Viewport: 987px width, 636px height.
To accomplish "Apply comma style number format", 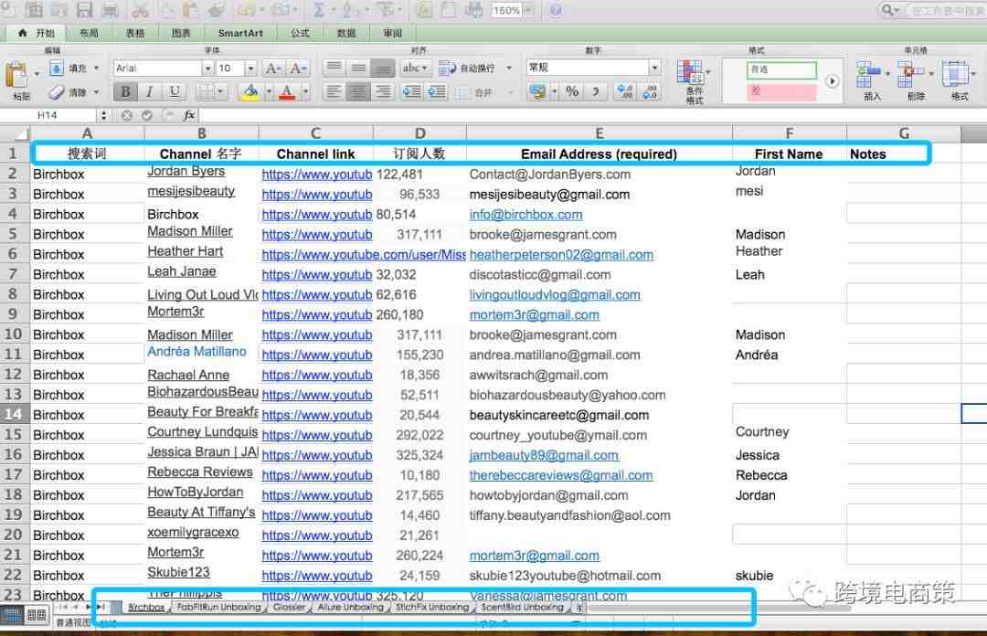I will tap(595, 92).
